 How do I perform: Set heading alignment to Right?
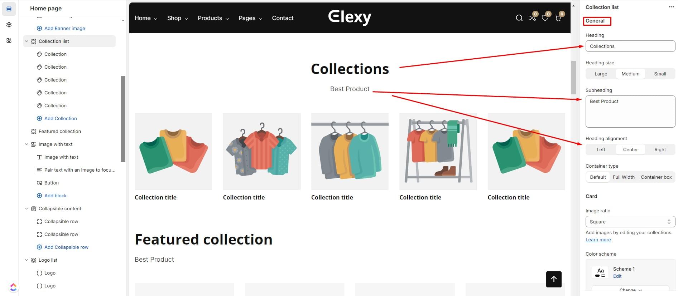(x=660, y=149)
